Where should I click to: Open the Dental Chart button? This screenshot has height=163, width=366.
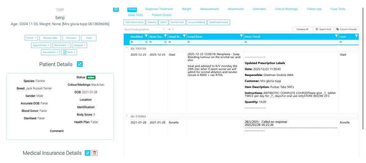pyautogui.click(x=177, y=22)
